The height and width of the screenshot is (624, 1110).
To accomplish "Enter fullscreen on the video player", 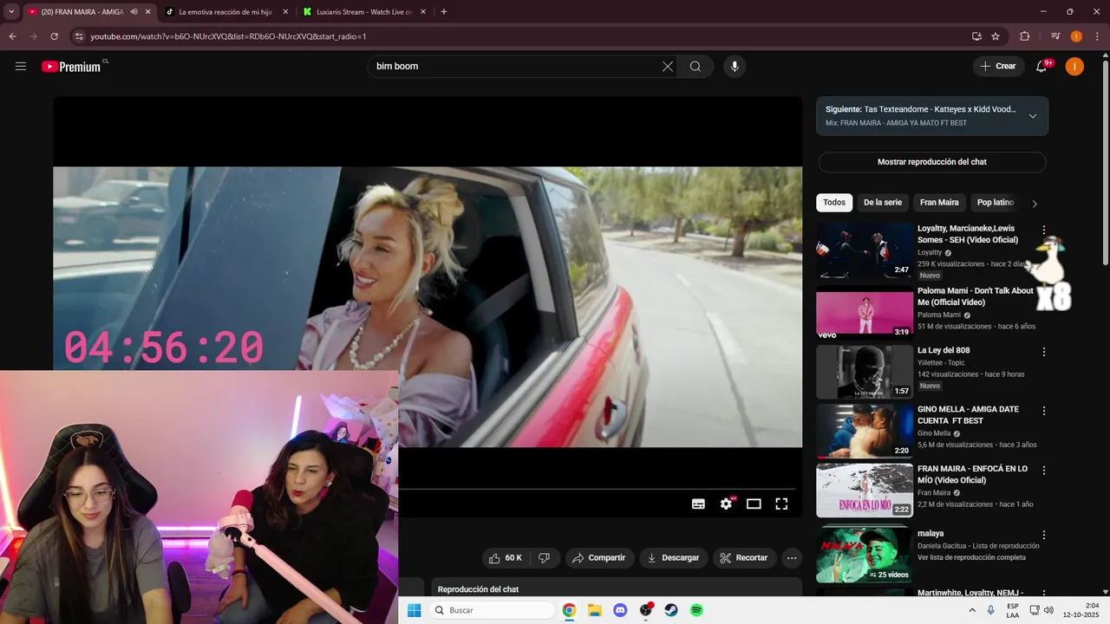I will (781, 504).
